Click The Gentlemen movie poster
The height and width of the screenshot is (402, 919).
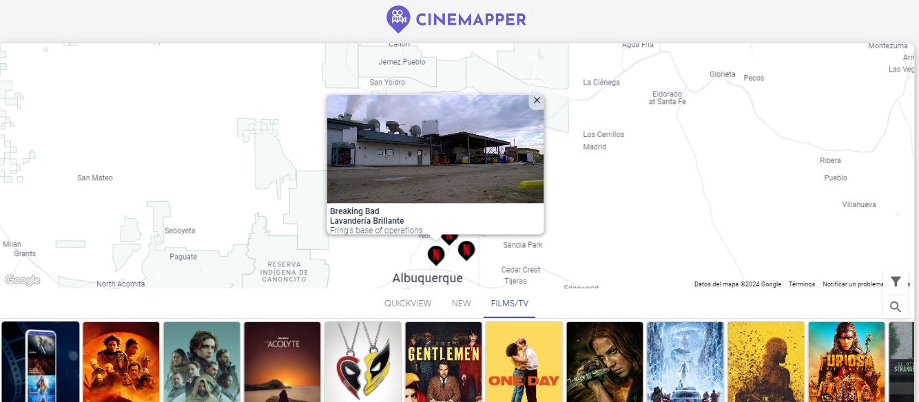coord(443,361)
